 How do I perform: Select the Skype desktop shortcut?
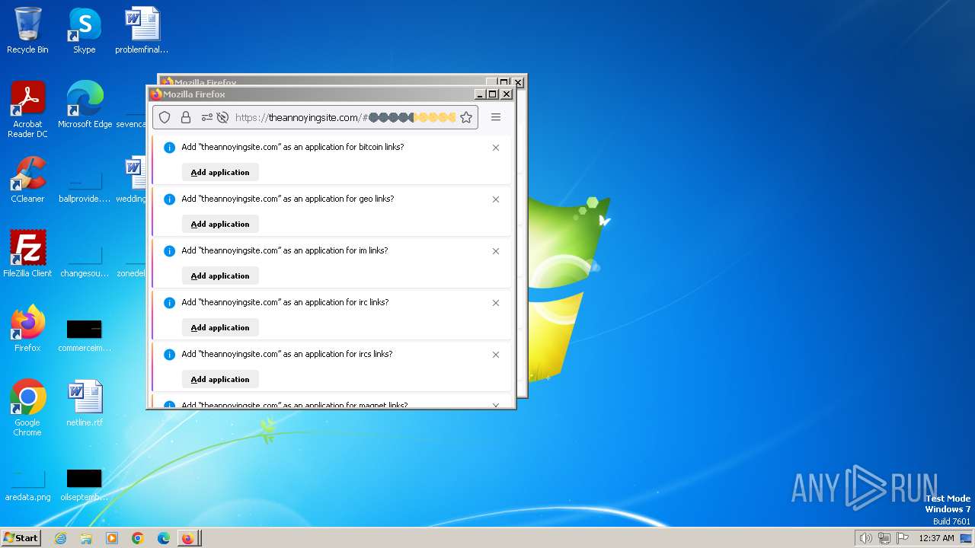point(84,30)
